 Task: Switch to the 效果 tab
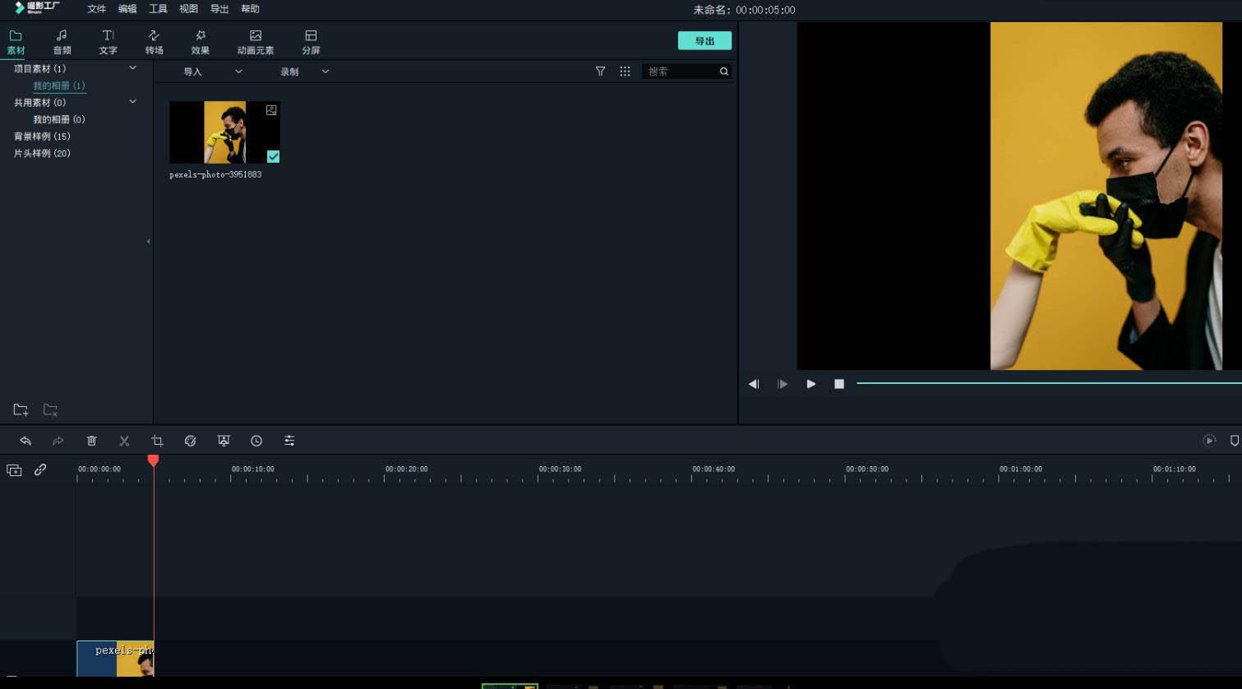[200, 42]
